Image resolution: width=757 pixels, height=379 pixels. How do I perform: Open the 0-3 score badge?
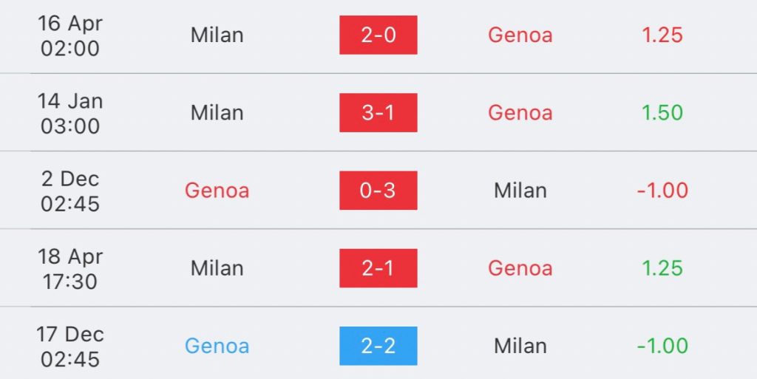pos(378,190)
